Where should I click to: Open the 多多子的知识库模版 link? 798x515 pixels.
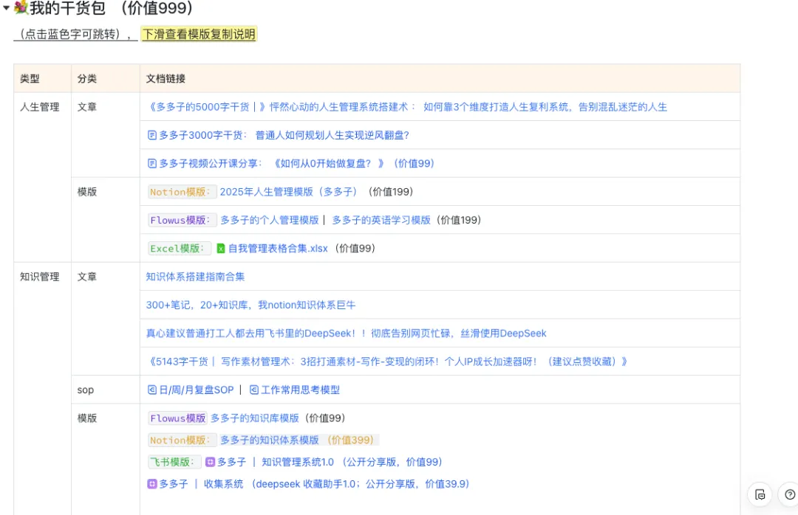pos(255,418)
